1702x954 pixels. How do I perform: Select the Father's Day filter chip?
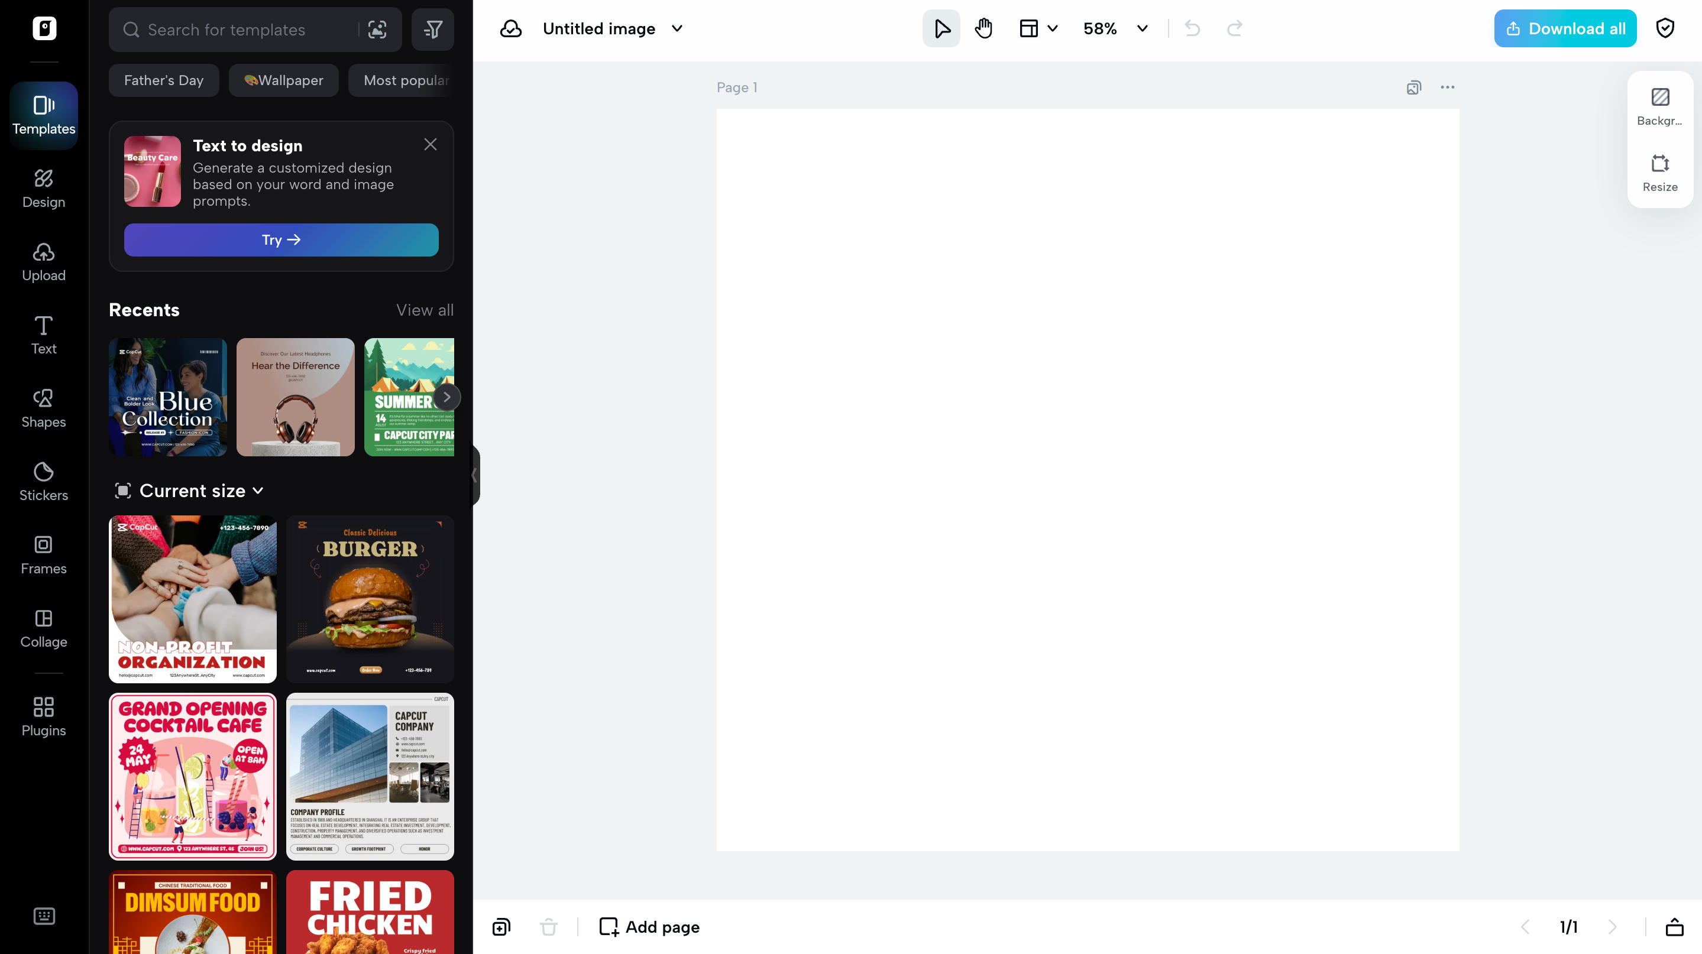(x=163, y=80)
